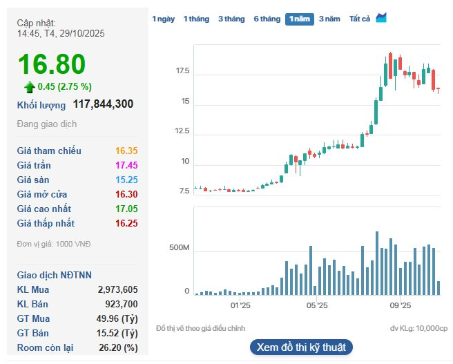
Task: Click the 01 '25 time axis label
Action: click(x=240, y=304)
